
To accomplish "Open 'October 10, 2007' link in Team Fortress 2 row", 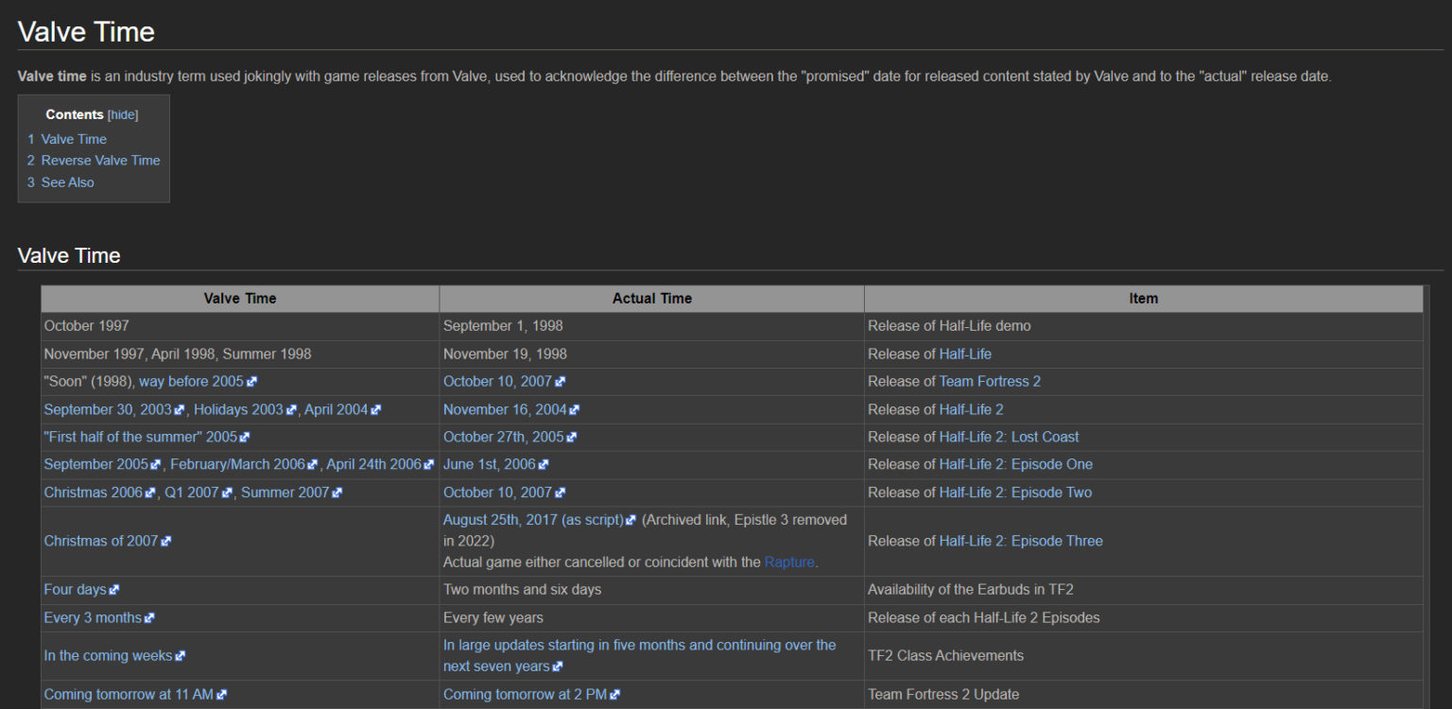I will [497, 382].
